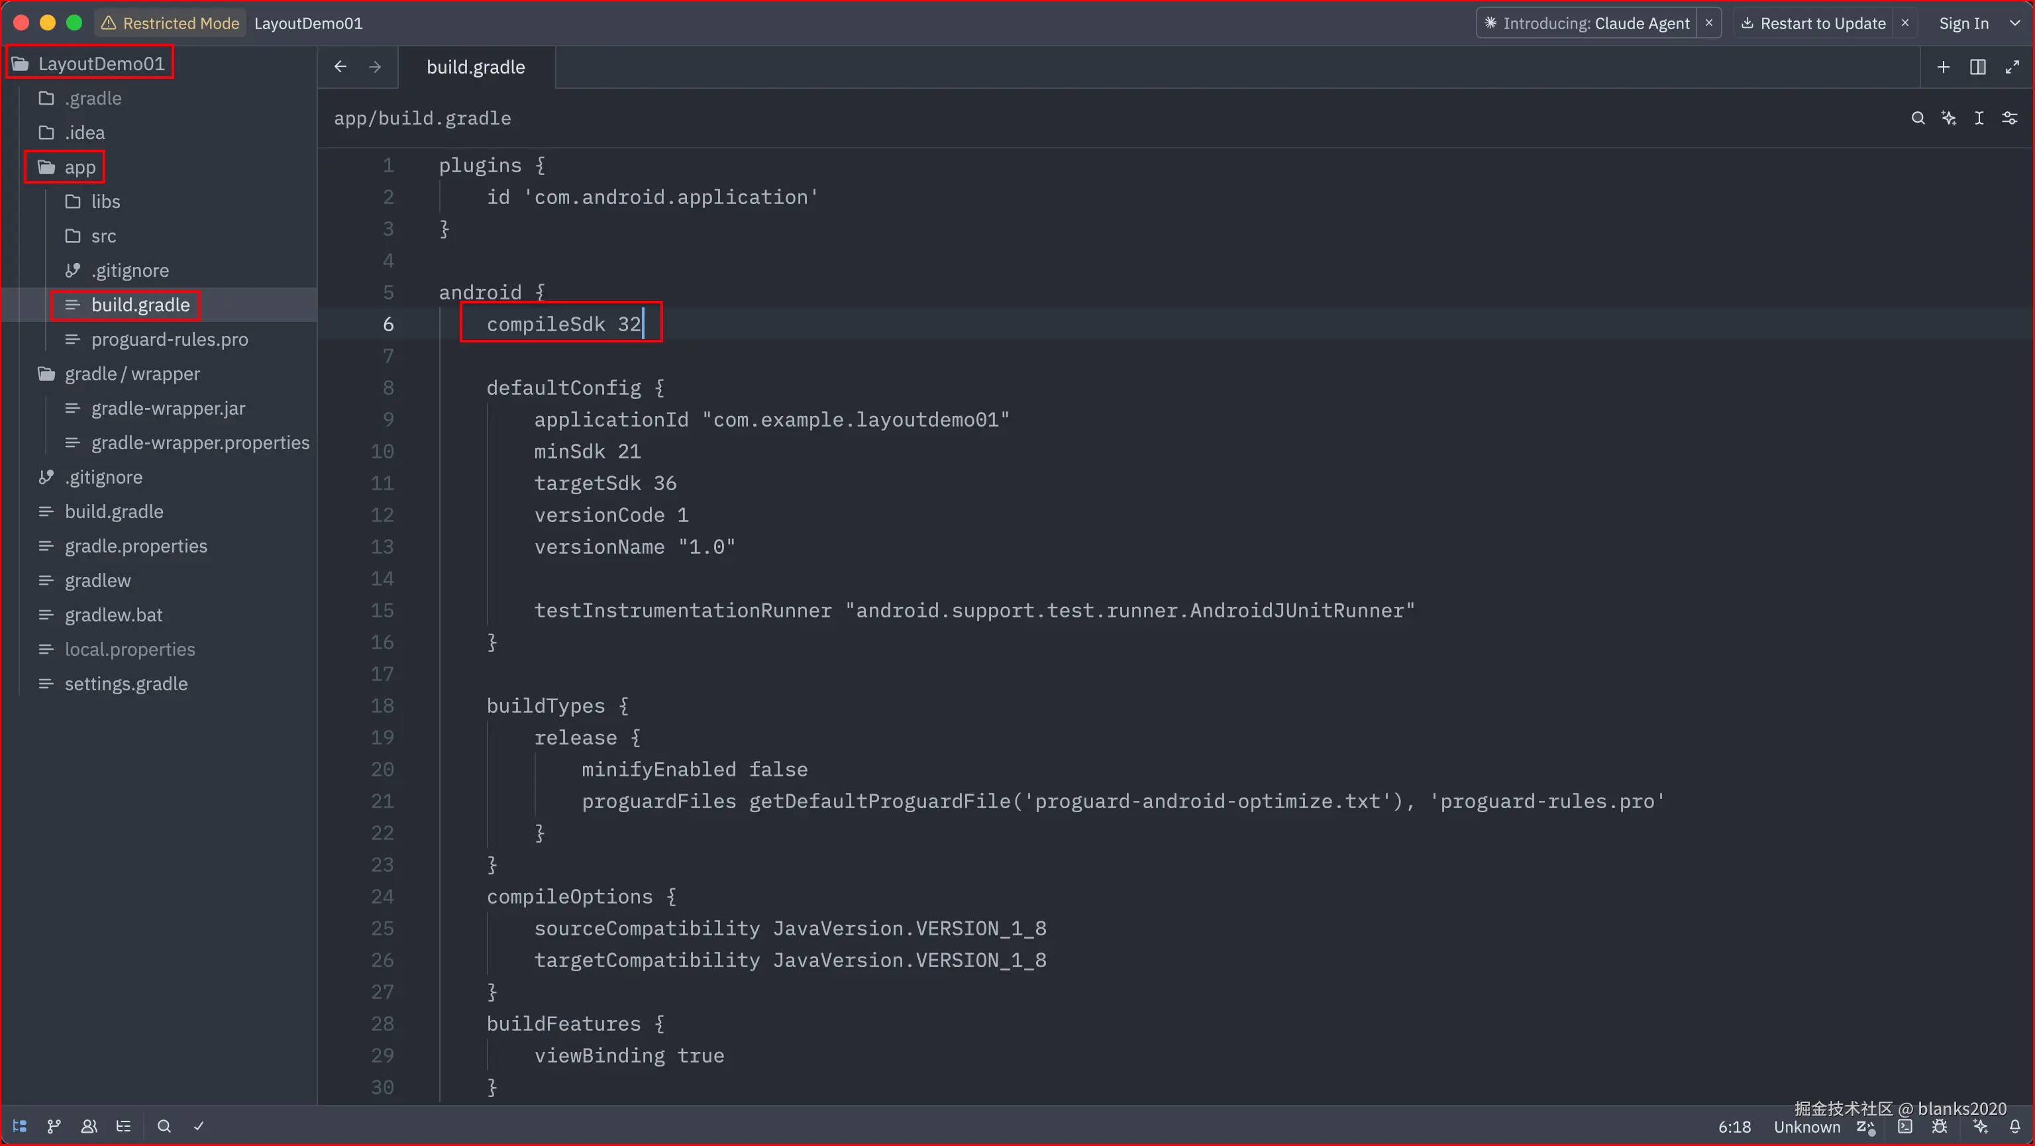Image resolution: width=2035 pixels, height=1146 pixels.
Task: Zoom the pane with the expand arrows icon
Action: [2012, 67]
